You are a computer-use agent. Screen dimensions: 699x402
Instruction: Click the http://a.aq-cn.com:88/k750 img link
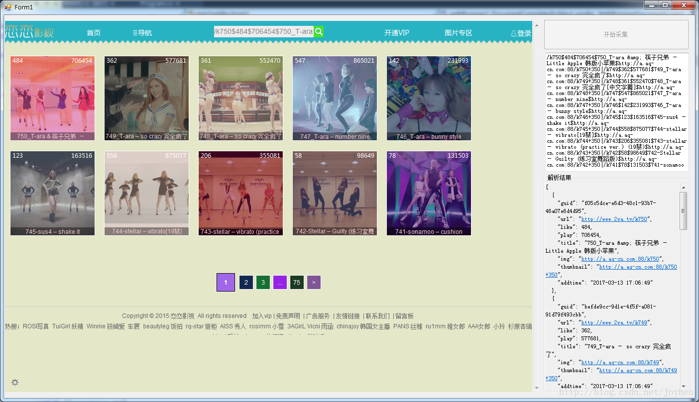click(620, 259)
